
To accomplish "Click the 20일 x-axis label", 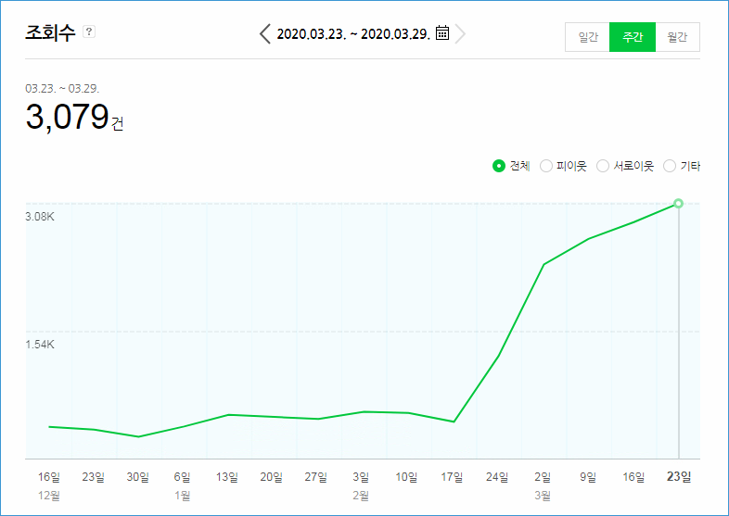I will point(272,476).
